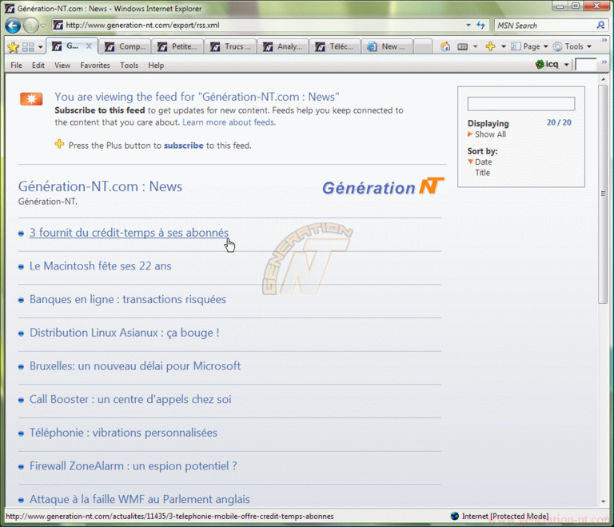Open the Help menu
Screen dimensions: 614x527
(x=156, y=66)
